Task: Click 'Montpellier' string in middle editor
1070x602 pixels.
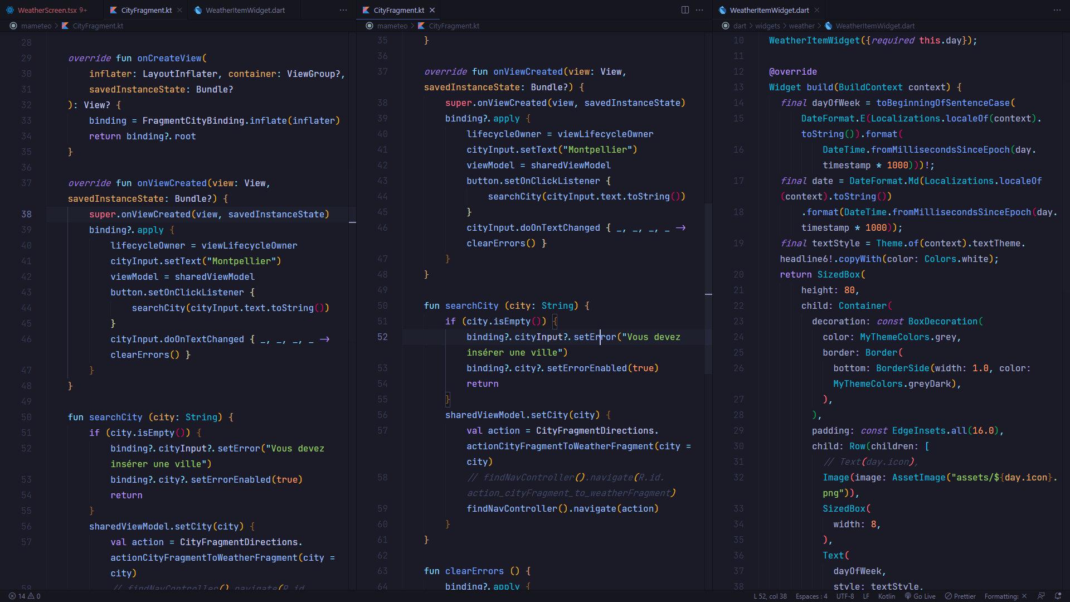Action: point(597,149)
